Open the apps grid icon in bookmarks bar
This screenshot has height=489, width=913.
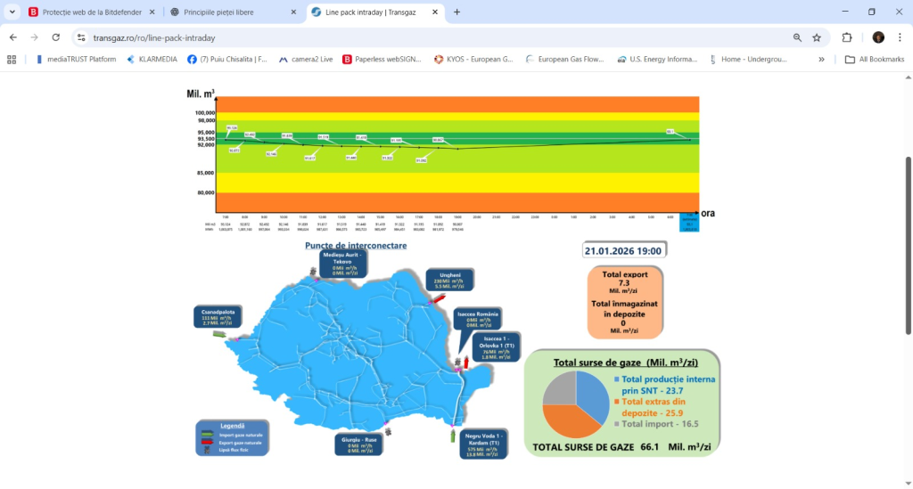[12, 60]
